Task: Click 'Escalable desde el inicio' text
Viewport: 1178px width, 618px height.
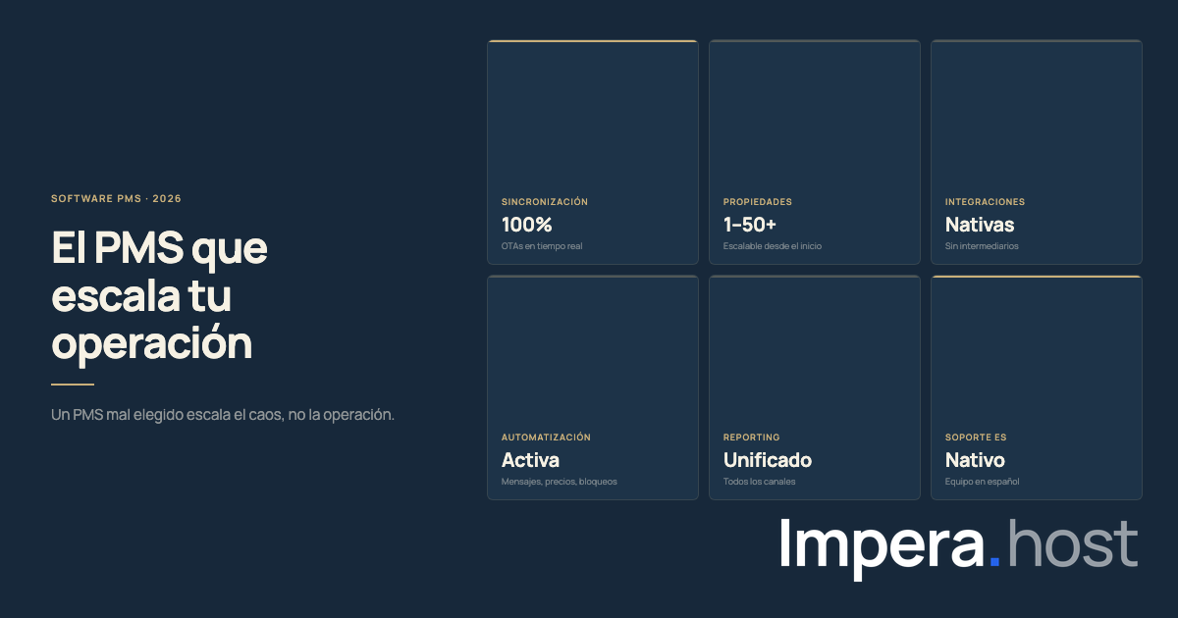Action: pos(773,246)
